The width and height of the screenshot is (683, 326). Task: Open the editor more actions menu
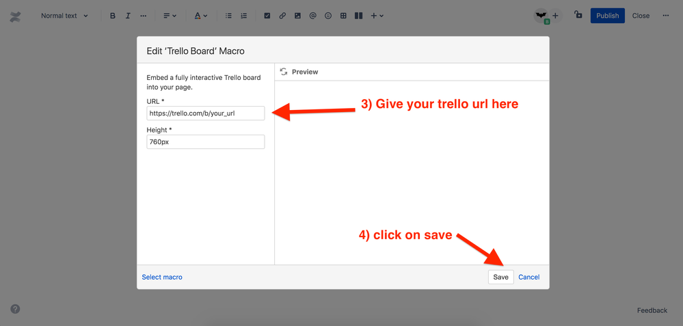[665, 16]
